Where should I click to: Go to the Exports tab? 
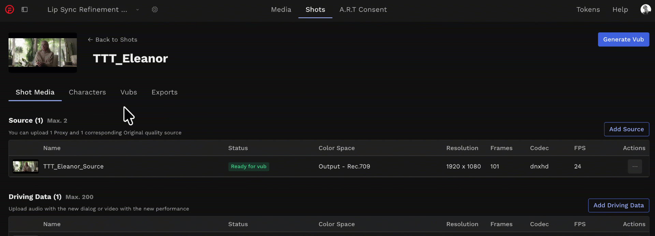[x=164, y=92]
